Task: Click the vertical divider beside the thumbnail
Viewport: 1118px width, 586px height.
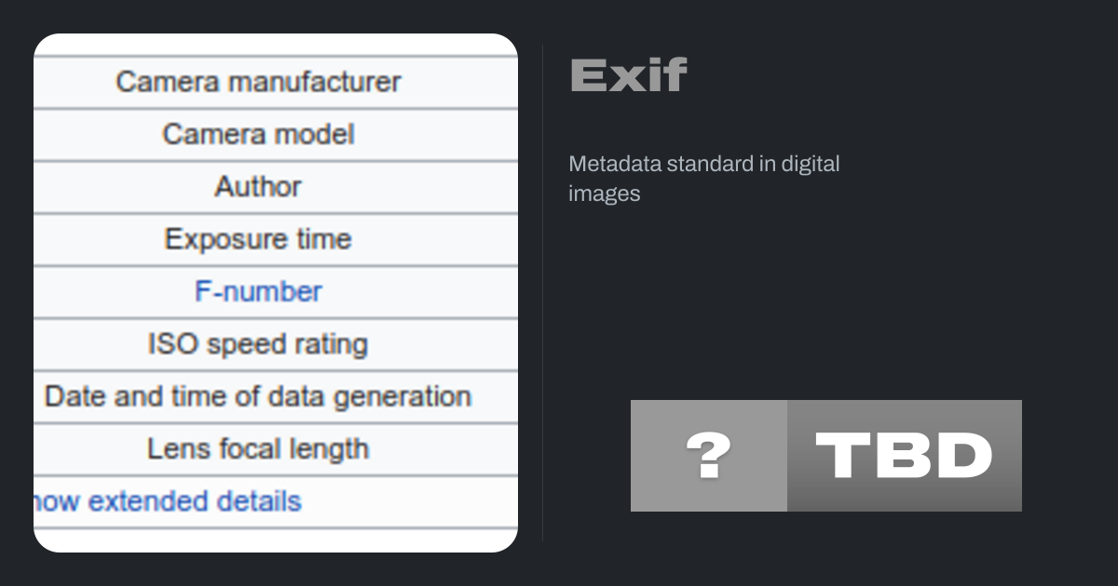Action: click(542, 293)
